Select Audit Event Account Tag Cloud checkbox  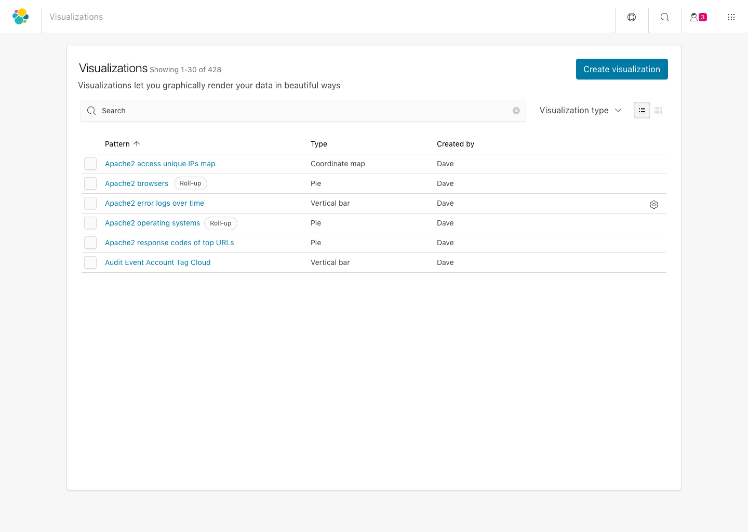[90, 262]
